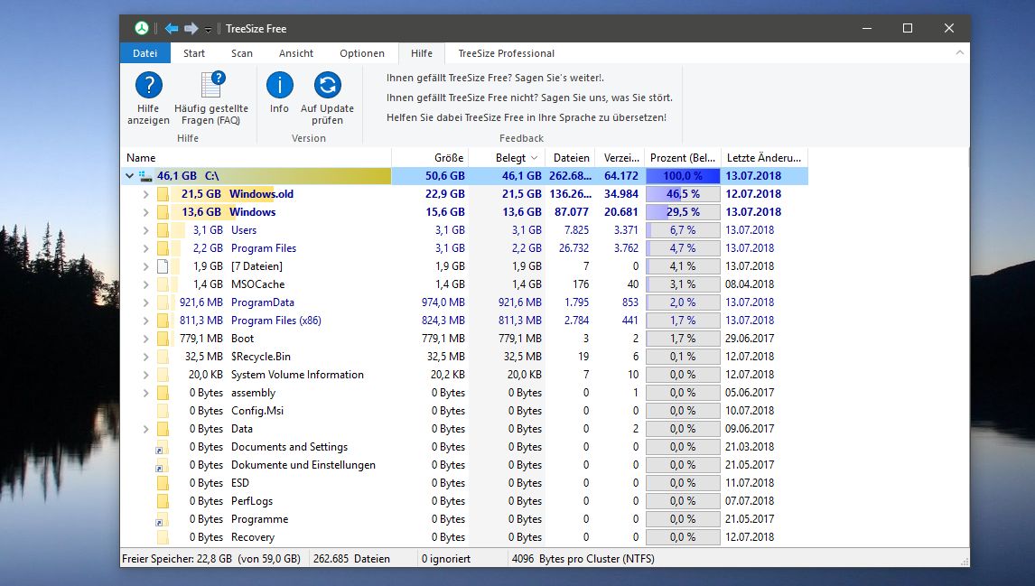Select the MSOCache row name
Image resolution: width=1035 pixels, height=586 pixels.
[x=258, y=284]
